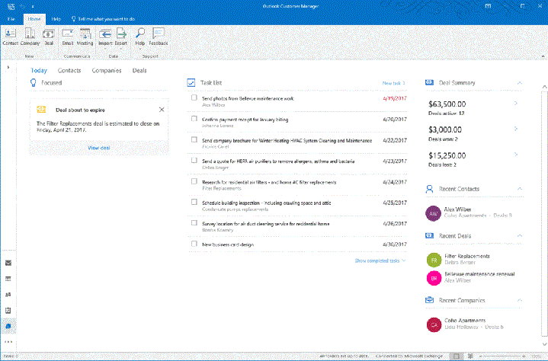This screenshot has width=548, height=361.
Task: Expand the folder pane arrow
Action: pos(8,67)
